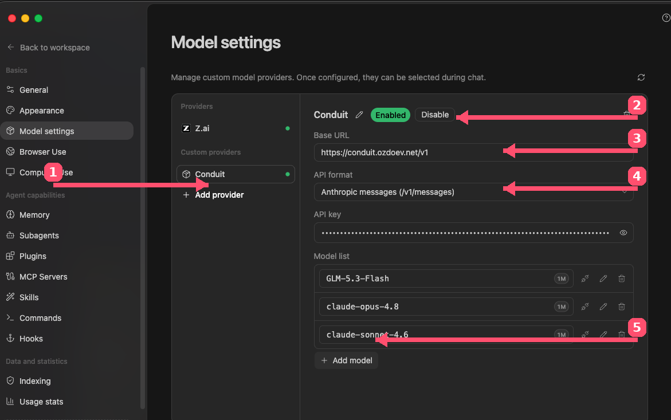Test connection for claude-opus-4.8 model

pyautogui.click(x=585, y=307)
